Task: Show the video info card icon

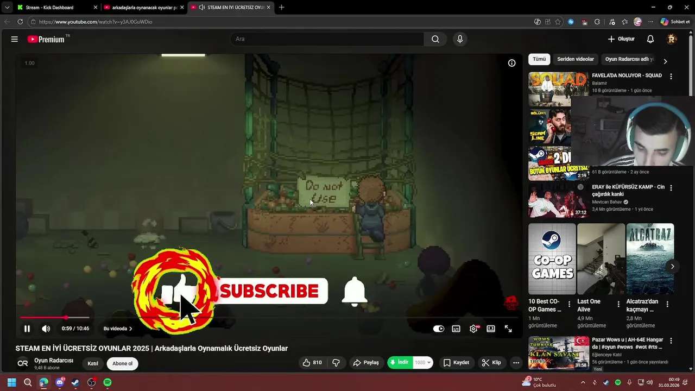Action: click(511, 63)
